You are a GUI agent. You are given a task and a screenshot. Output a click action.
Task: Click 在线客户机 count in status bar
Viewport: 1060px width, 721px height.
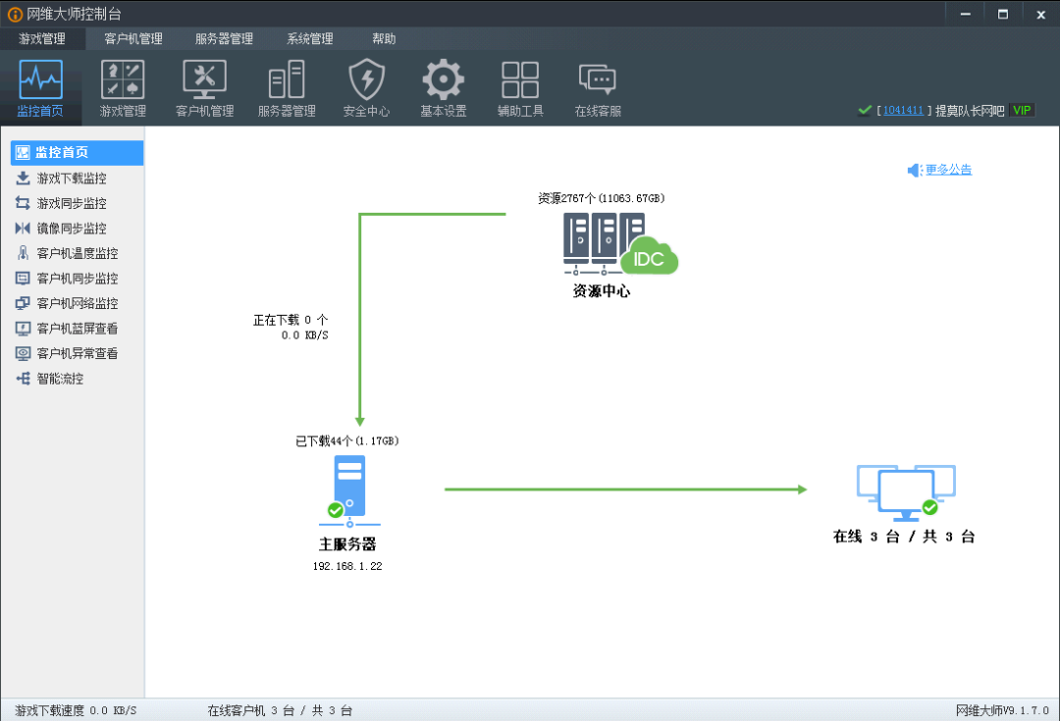coord(280,710)
